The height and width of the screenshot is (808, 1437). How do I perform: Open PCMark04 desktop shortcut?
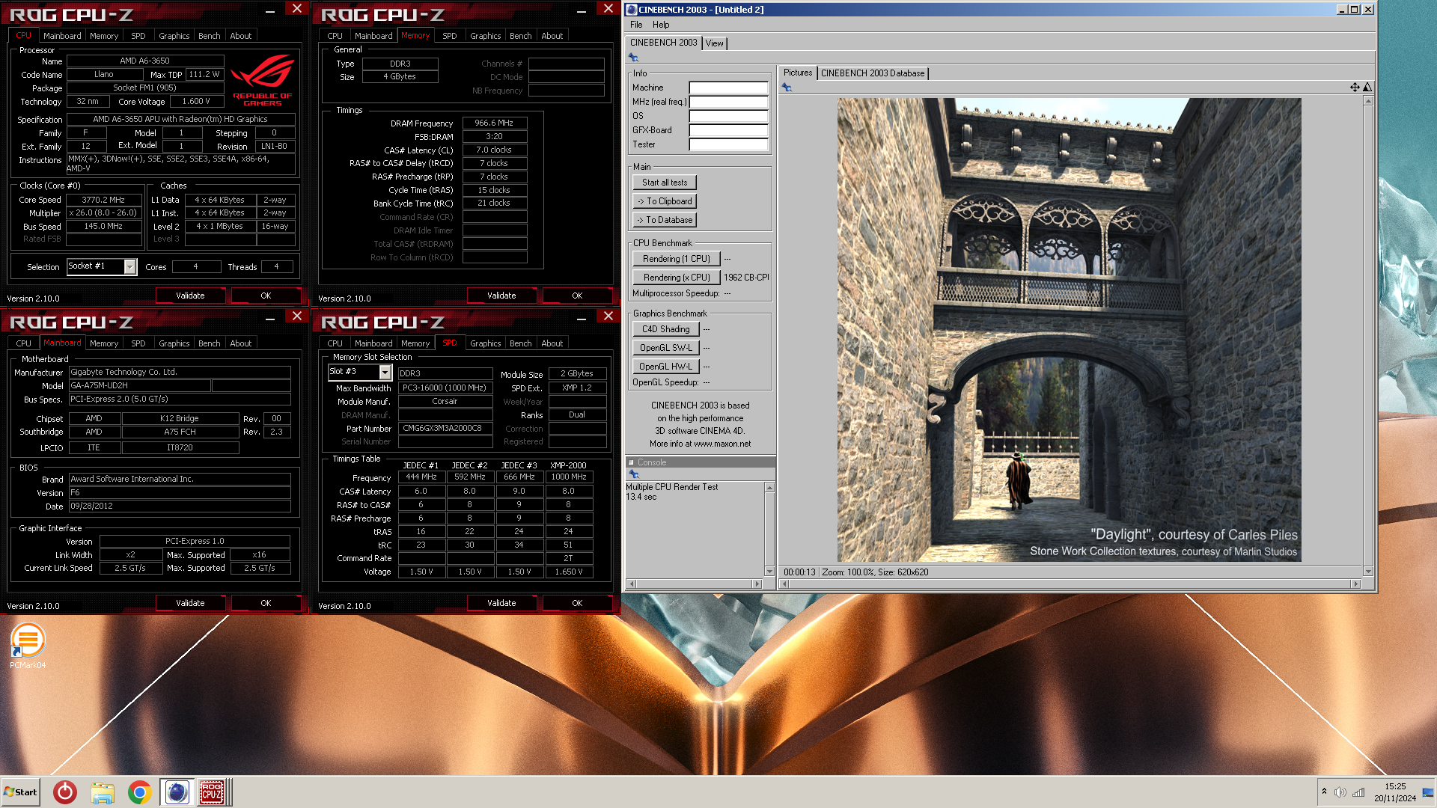point(28,646)
